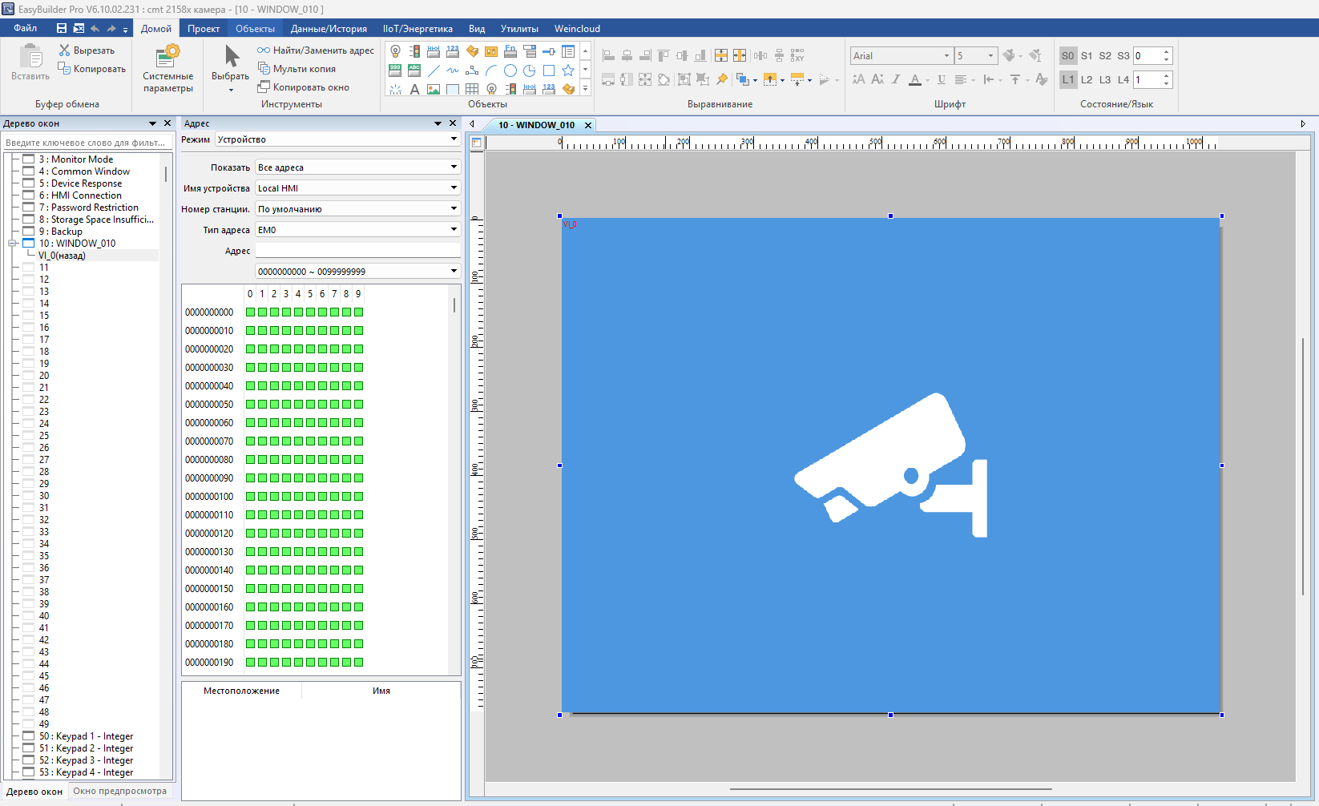Choose the Circle drawing tool

(x=510, y=71)
